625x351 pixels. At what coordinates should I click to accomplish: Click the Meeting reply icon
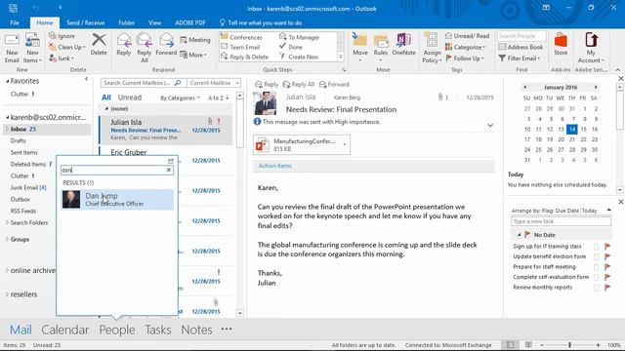pyautogui.click(x=184, y=40)
